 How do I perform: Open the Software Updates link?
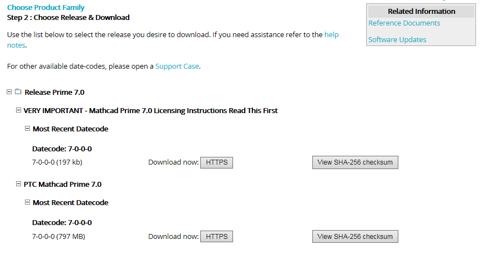[x=397, y=40]
